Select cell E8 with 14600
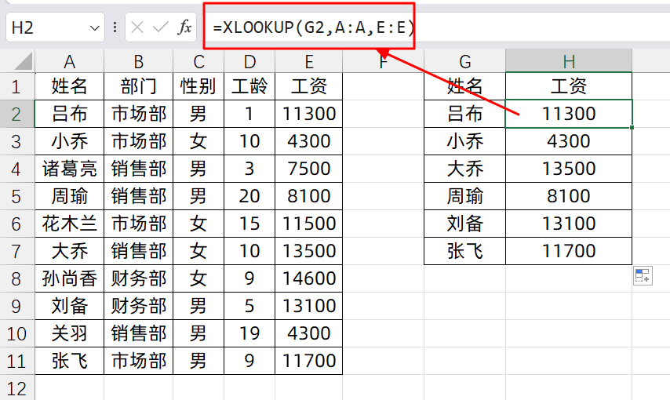This screenshot has height=400, width=670. [309, 278]
